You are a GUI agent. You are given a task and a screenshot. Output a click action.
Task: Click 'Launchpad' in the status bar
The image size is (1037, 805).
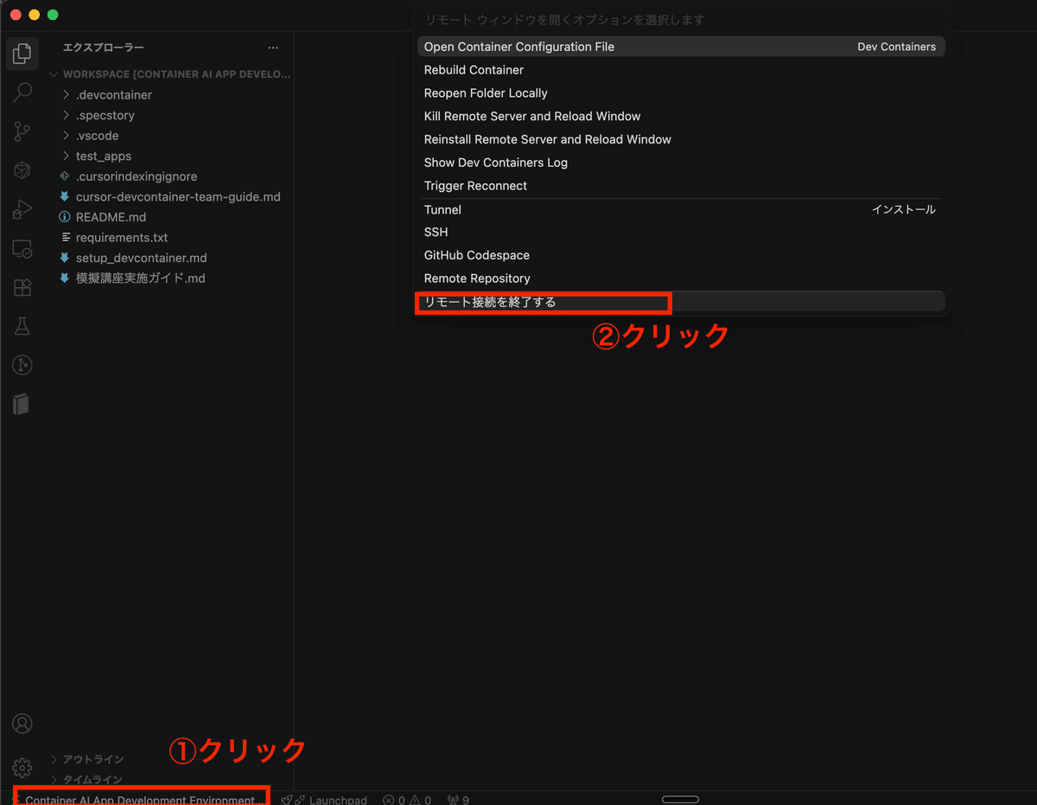(x=337, y=800)
